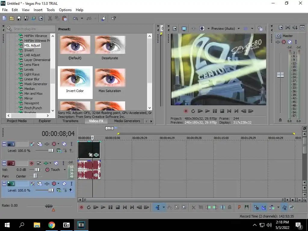The height and width of the screenshot is (231, 308).
Task: Open the Undo history dropdown arrow
Action: 82,18
